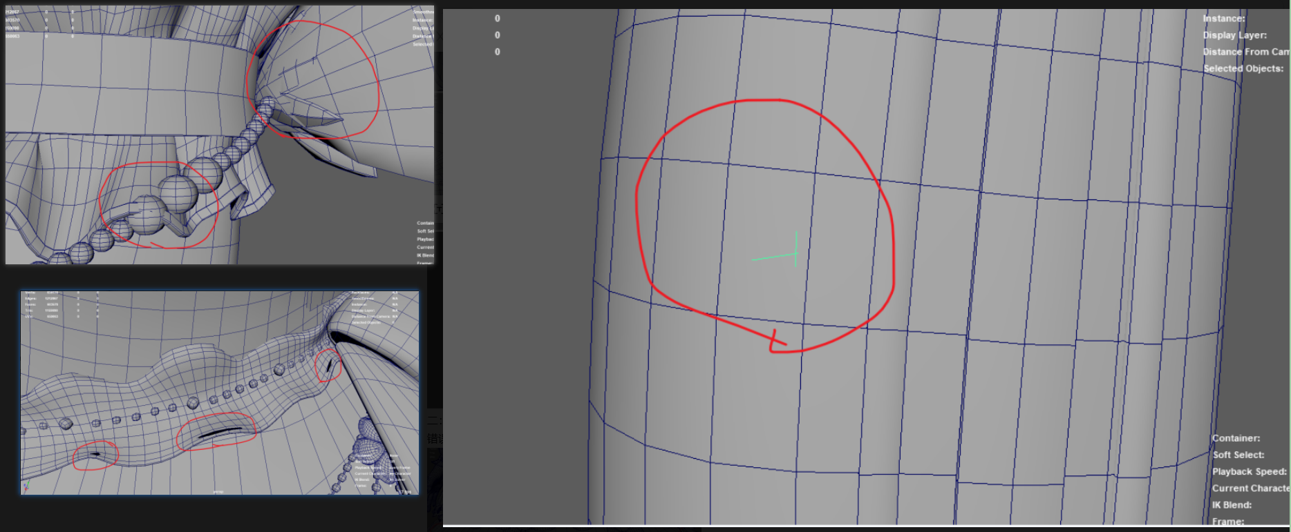Click "Instance:" in the large viewport HUD
The image size is (1291, 532).
click(x=1223, y=19)
